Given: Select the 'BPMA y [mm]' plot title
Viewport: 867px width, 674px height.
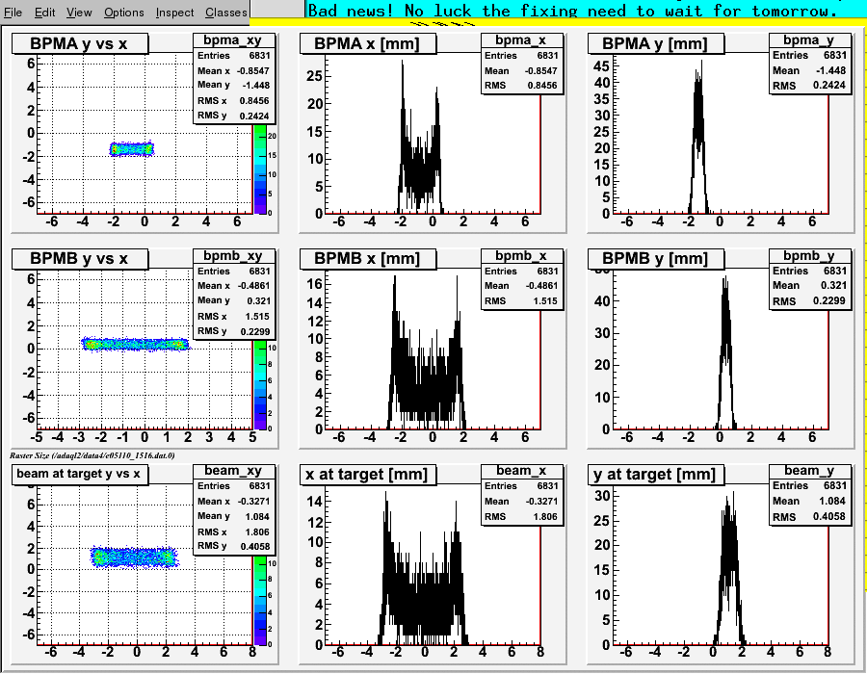Looking at the screenshot, I should pos(656,43).
